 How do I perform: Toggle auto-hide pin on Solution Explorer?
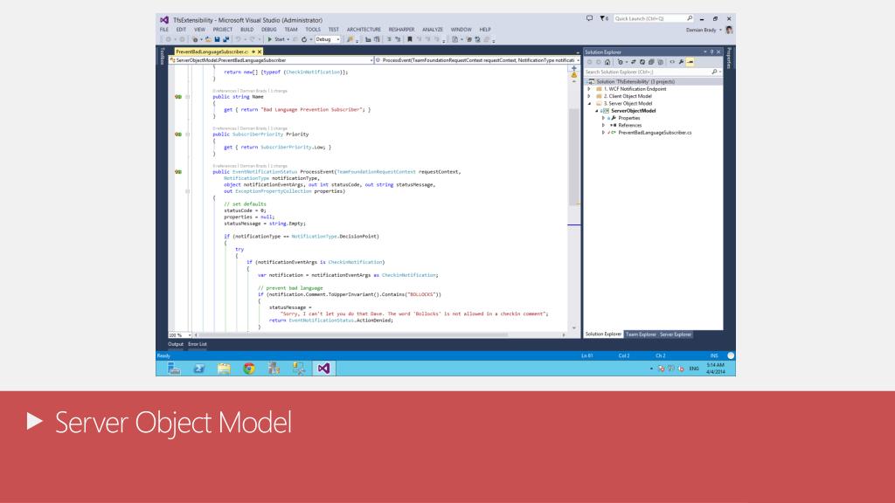pyautogui.click(x=711, y=52)
